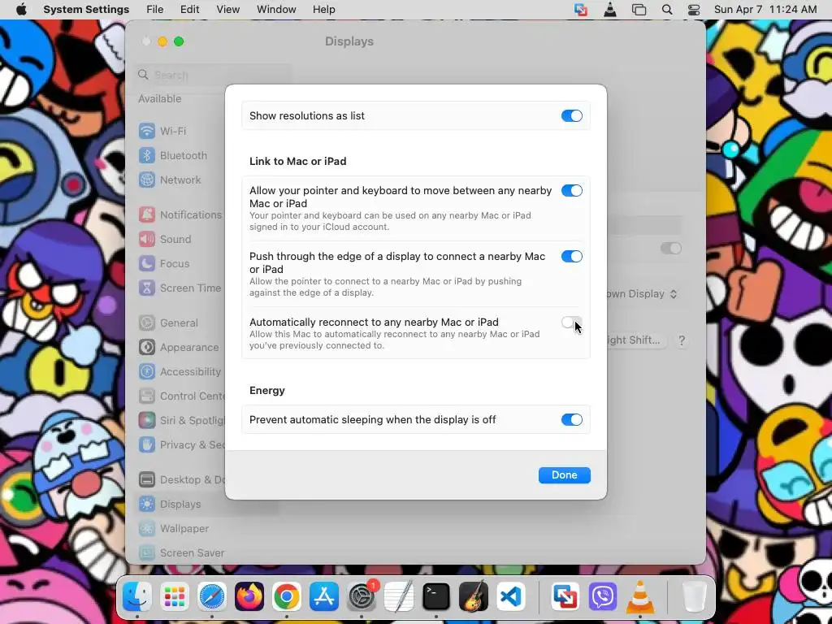Open Wi-Fi settings icon in sidebar
Image resolution: width=832 pixels, height=624 pixels.
147,131
